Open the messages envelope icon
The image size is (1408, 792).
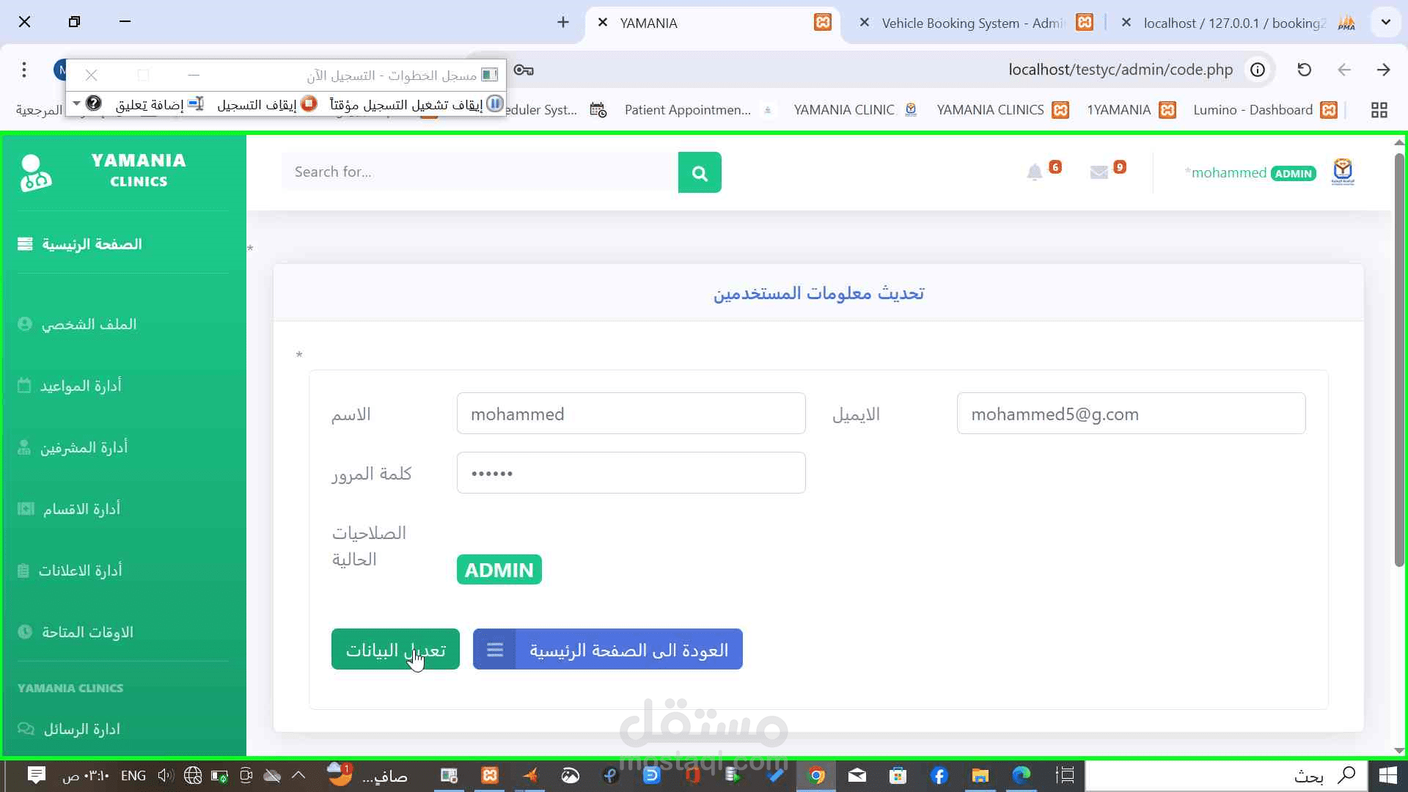[x=1099, y=172]
